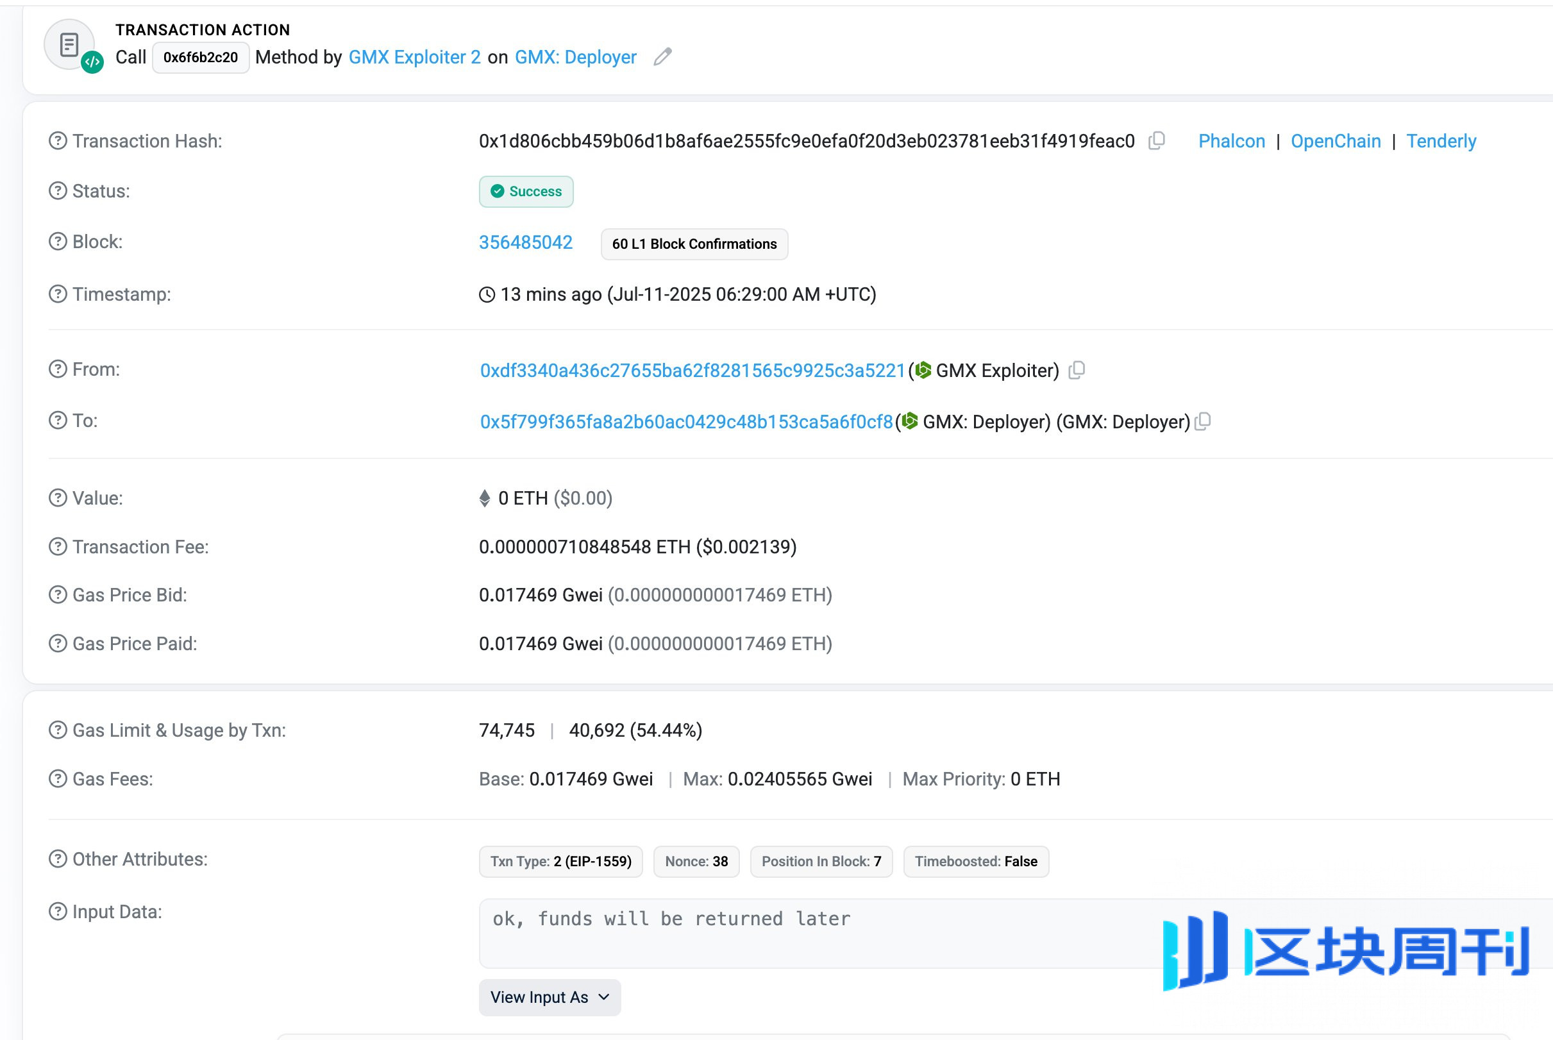Open the To address 0x5f799f36...
This screenshot has width=1553, height=1040.
(x=686, y=421)
